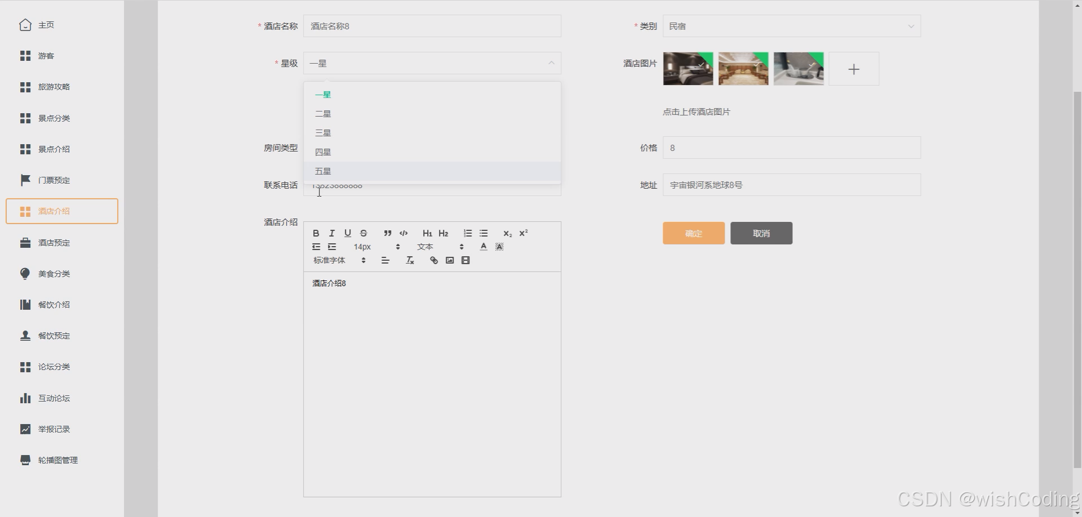The image size is (1082, 517).
Task: Clear text formatting in the editor
Action: click(410, 260)
